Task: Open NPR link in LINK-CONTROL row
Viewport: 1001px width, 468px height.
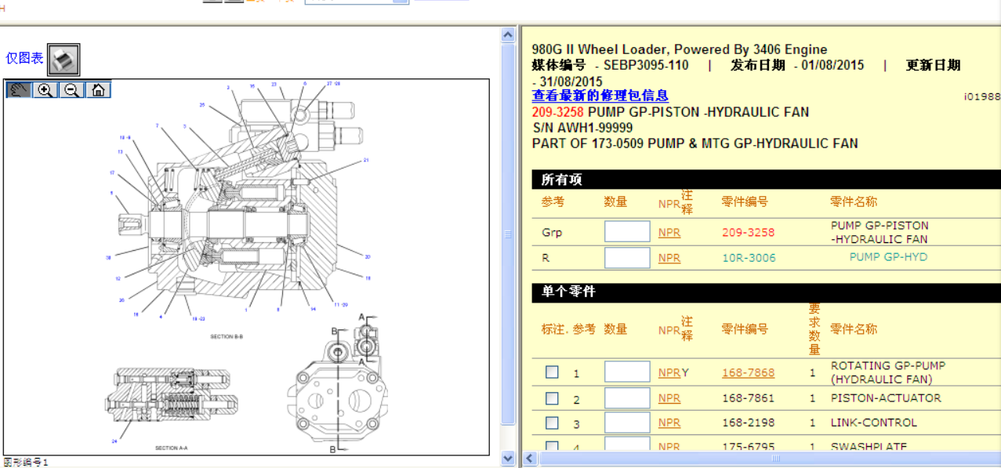Action: 669,423
